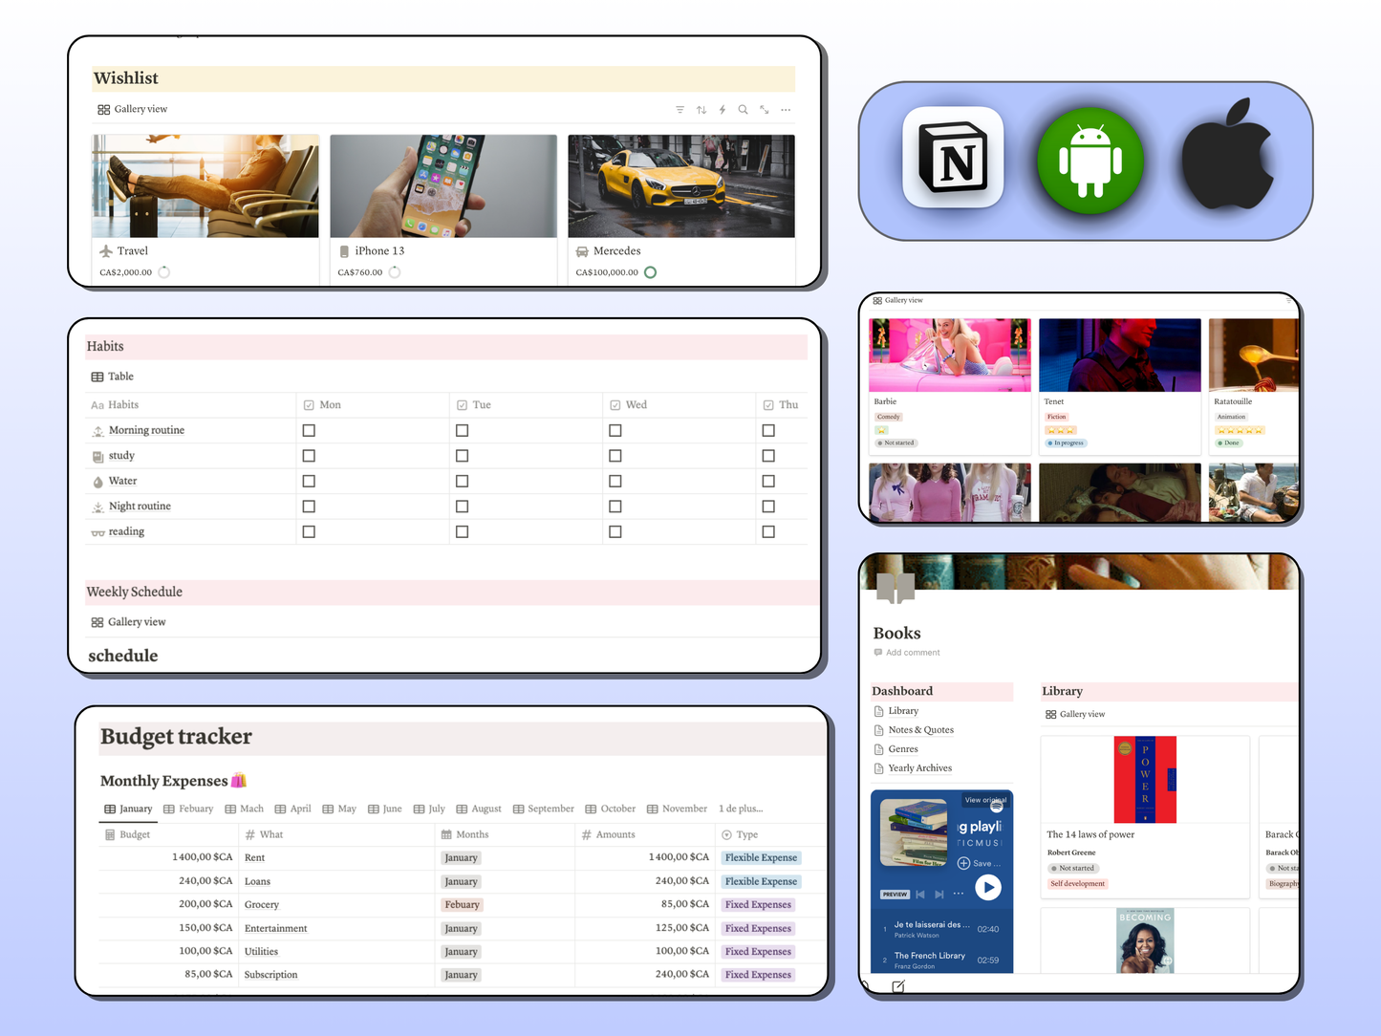The height and width of the screenshot is (1036, 1381).
Task: Play the playlist in the music widget
Action: click(x=988, y=888)
